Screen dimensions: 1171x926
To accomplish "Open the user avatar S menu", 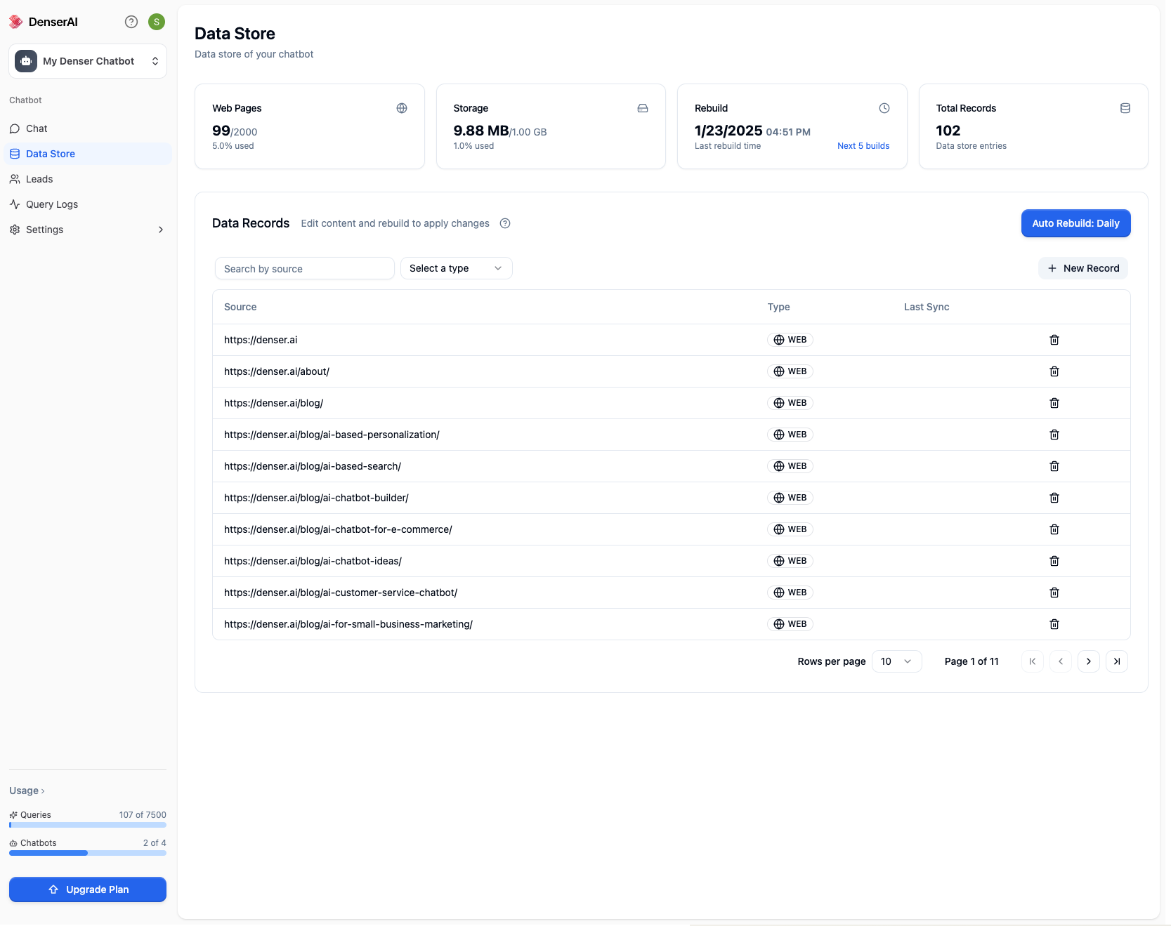I will 157,22.
